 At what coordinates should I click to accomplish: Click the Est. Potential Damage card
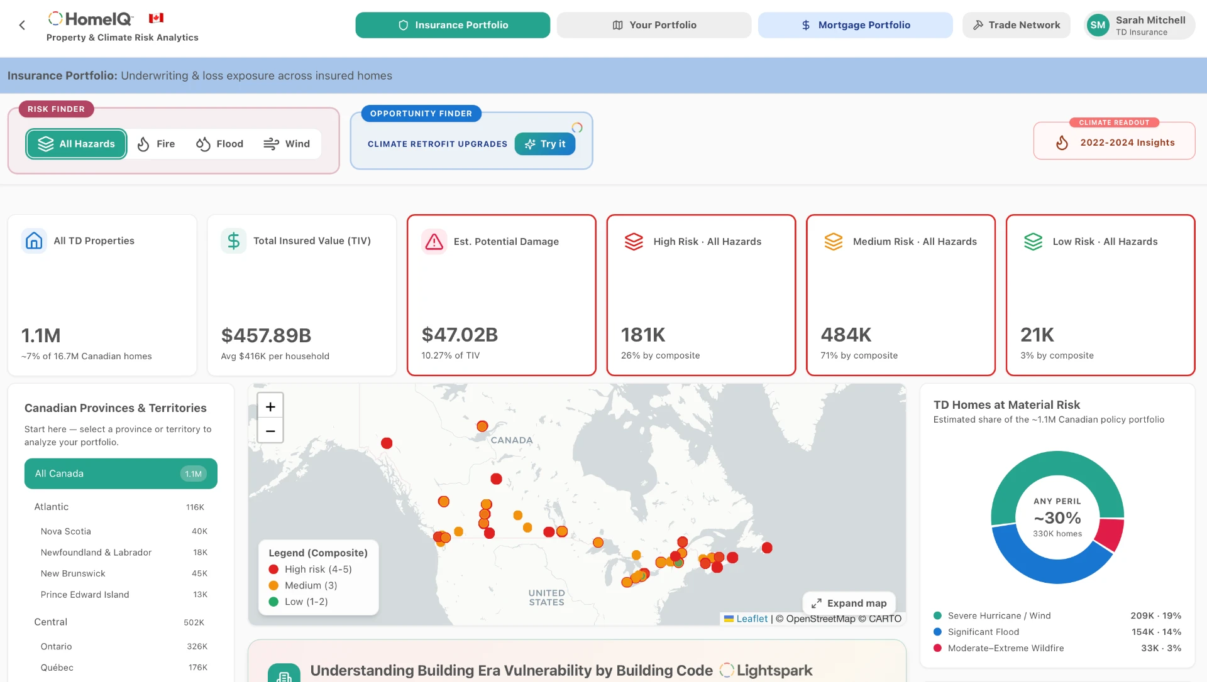(502, 295)
